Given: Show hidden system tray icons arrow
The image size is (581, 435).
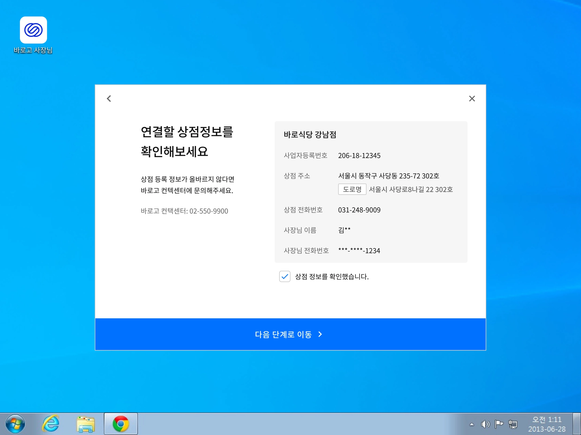Looking at the screenshot, I should tap(471, 424).
